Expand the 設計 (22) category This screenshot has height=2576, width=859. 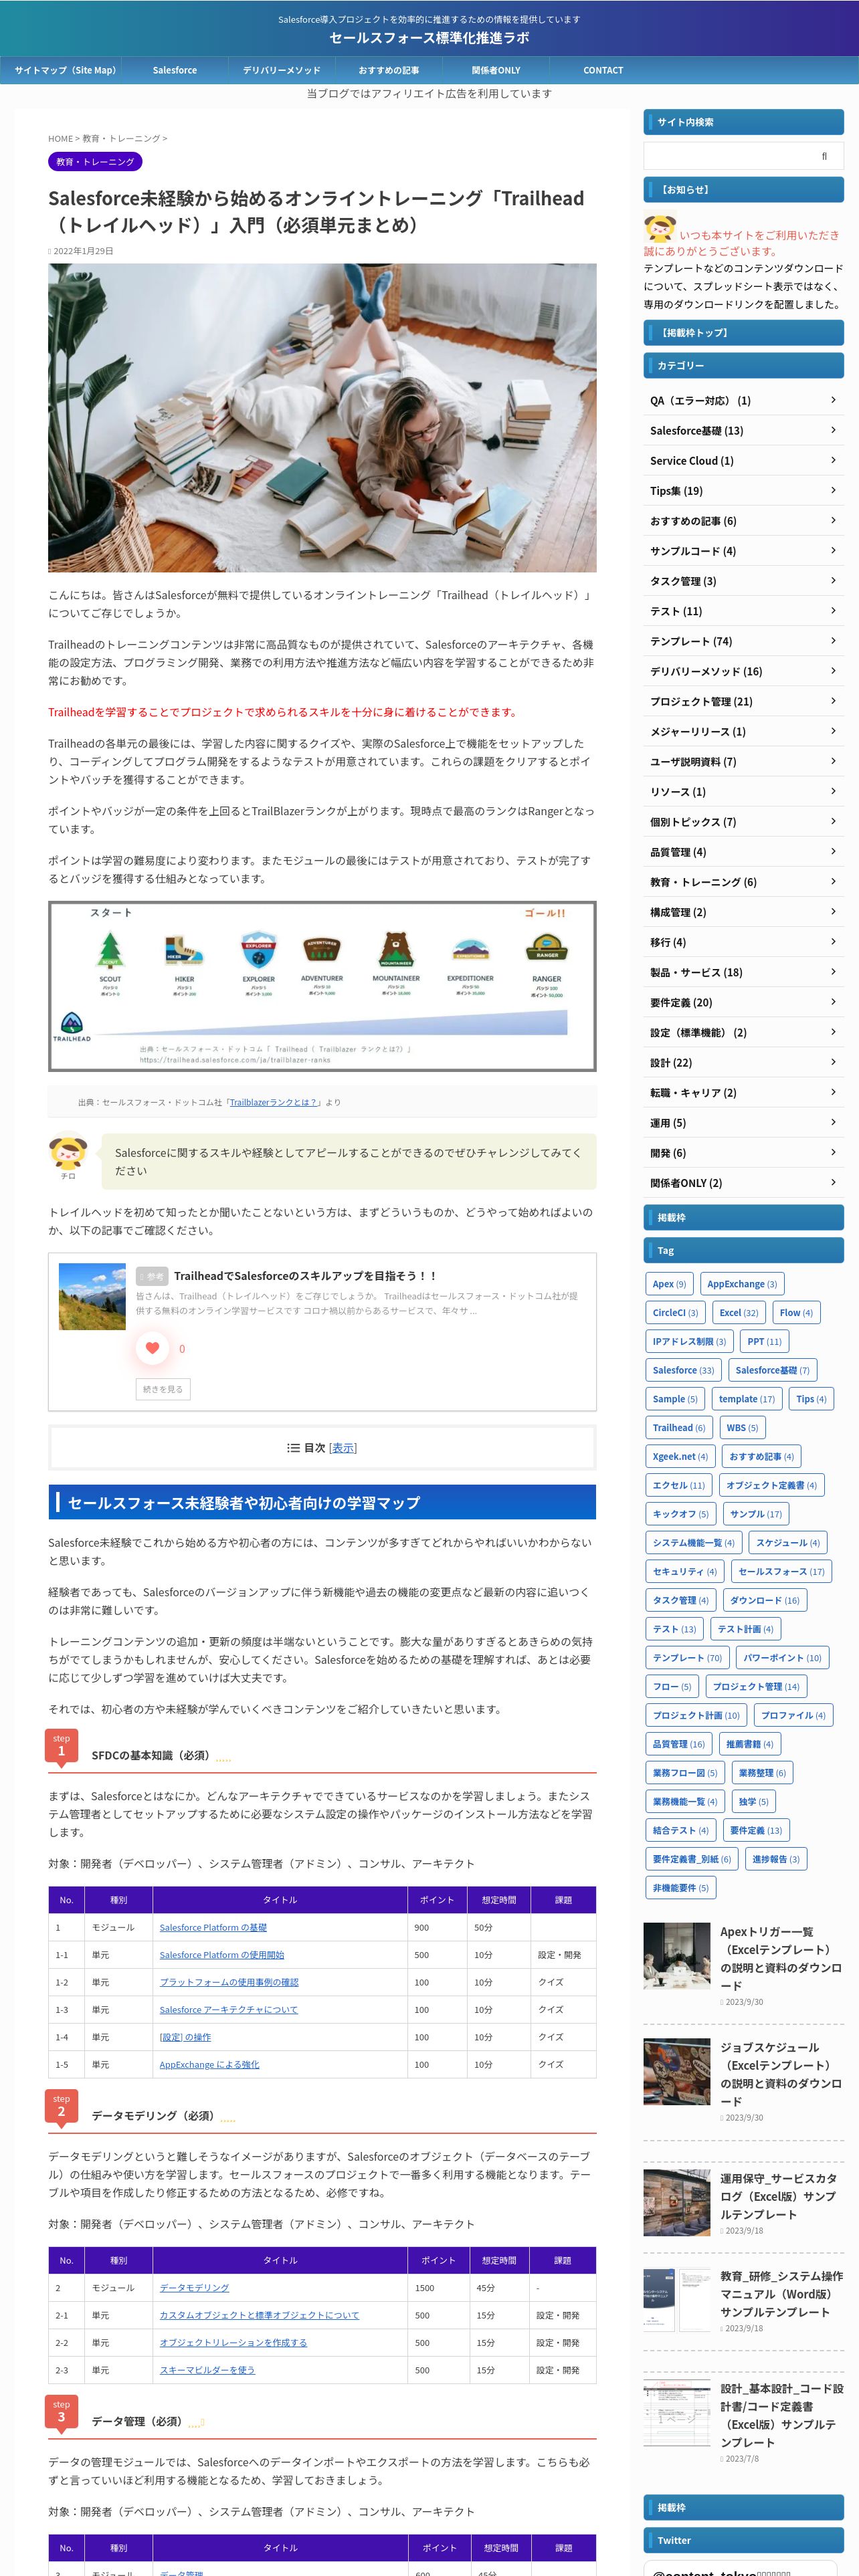[x=744, y=1062]
